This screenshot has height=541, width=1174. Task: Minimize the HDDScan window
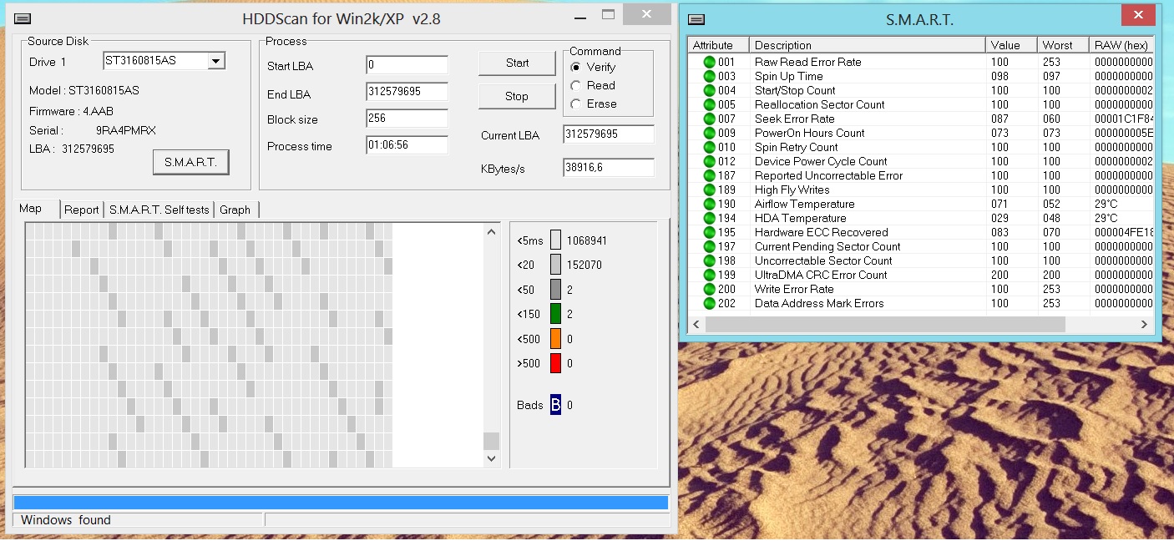(x=580, y=16)
